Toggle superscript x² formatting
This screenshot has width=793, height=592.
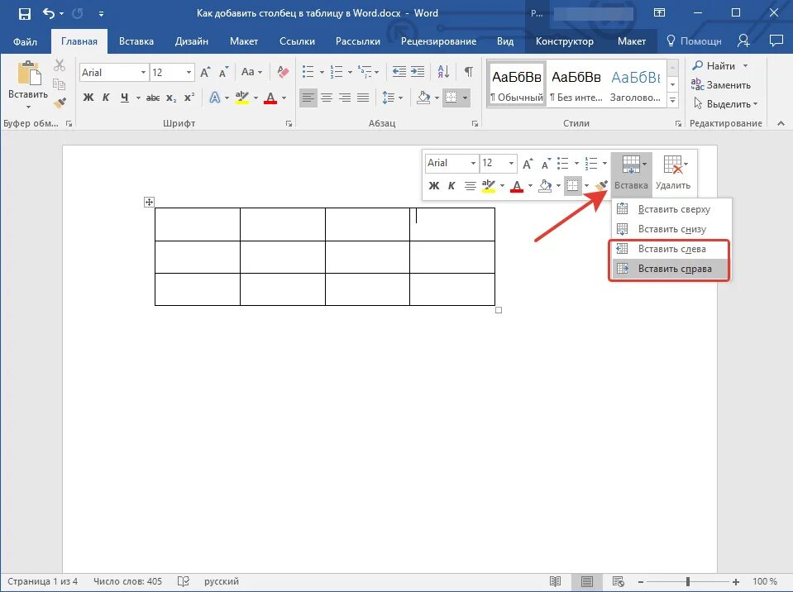(x=189, y=98)
